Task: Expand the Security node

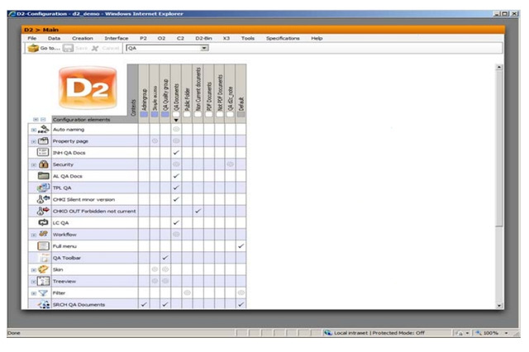Action: pyautogui.click(x=33, y=165)
